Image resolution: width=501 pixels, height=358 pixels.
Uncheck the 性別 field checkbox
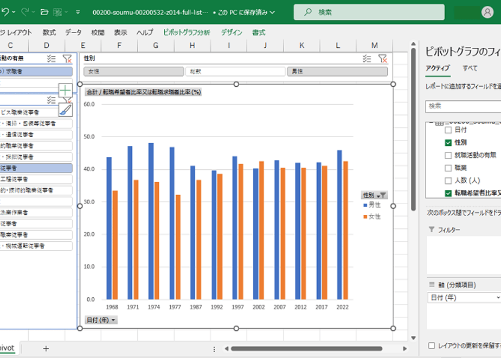(x=448, y=143)
